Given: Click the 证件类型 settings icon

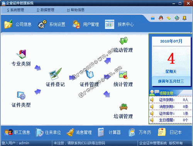Looking at the screenshot, I should [21, 95].
